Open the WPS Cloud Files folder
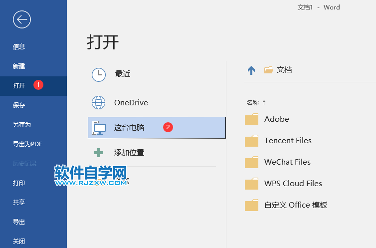376x248 pixels. (293, 184)
